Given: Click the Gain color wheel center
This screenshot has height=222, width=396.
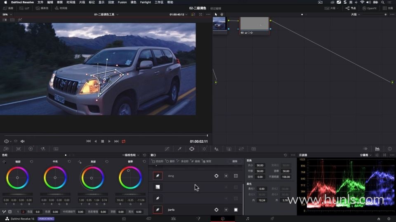Looking at the screenshot, I should click(x=92, y=178).
